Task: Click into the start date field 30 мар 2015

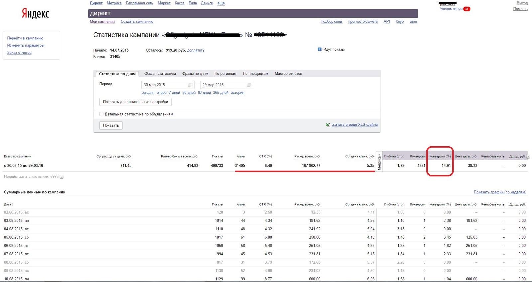Action: click(x=168, y=85)
